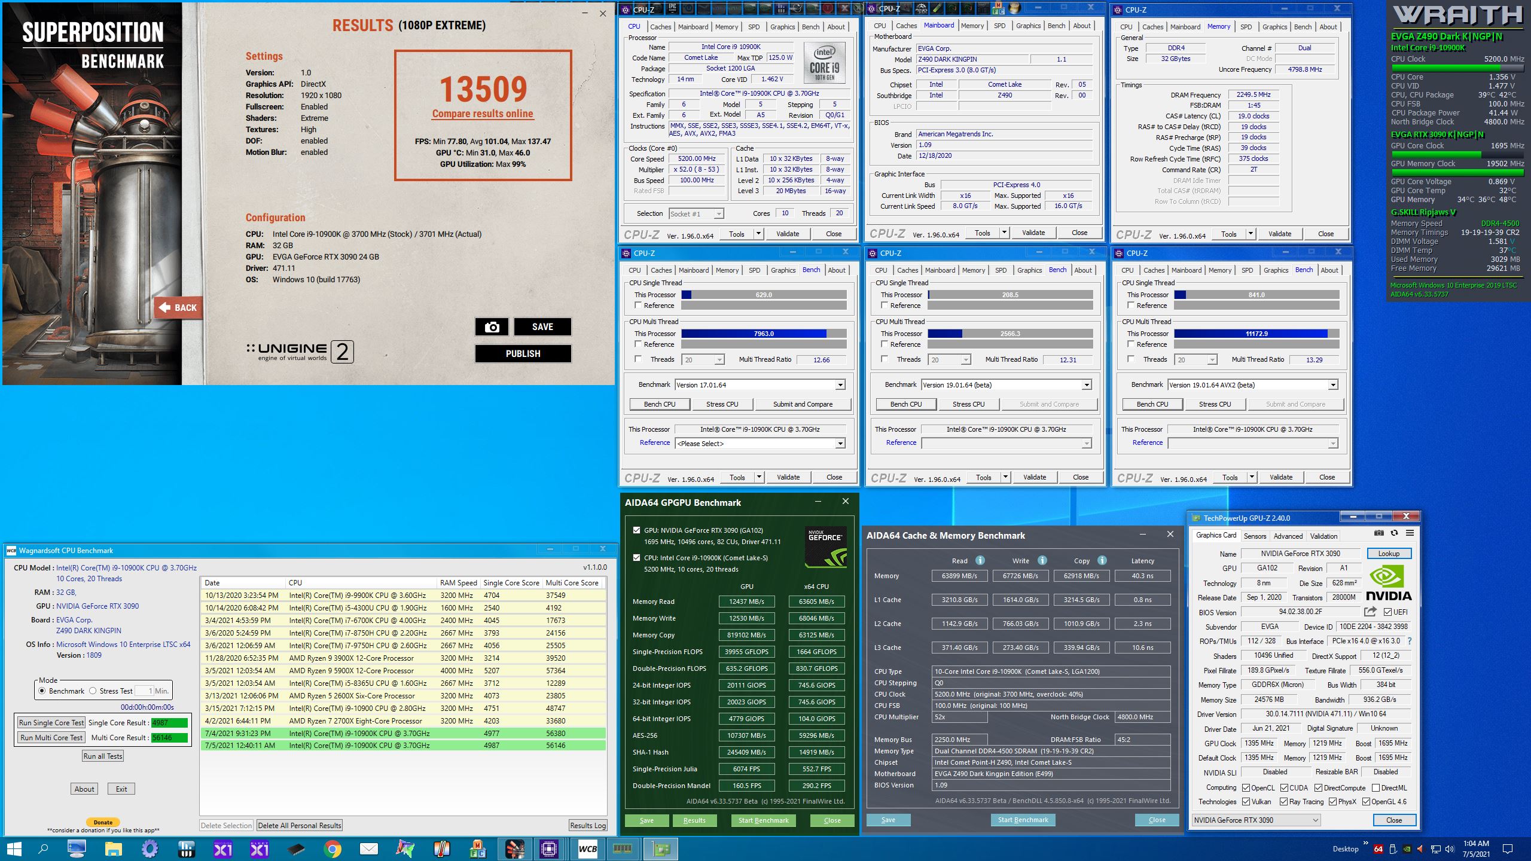Open Benchmark Version 17.01.64 dropdown

(840, 385)
